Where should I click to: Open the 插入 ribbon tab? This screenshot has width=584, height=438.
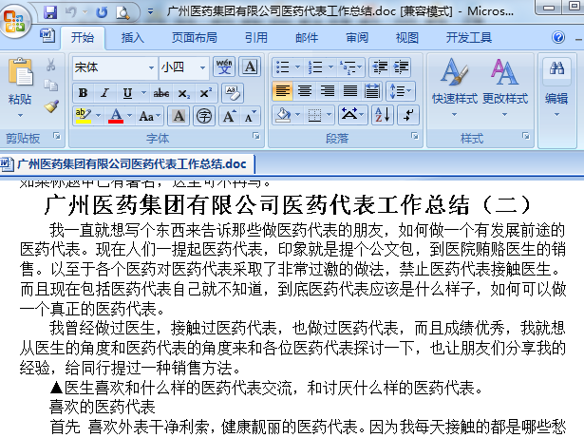(133, 38)
